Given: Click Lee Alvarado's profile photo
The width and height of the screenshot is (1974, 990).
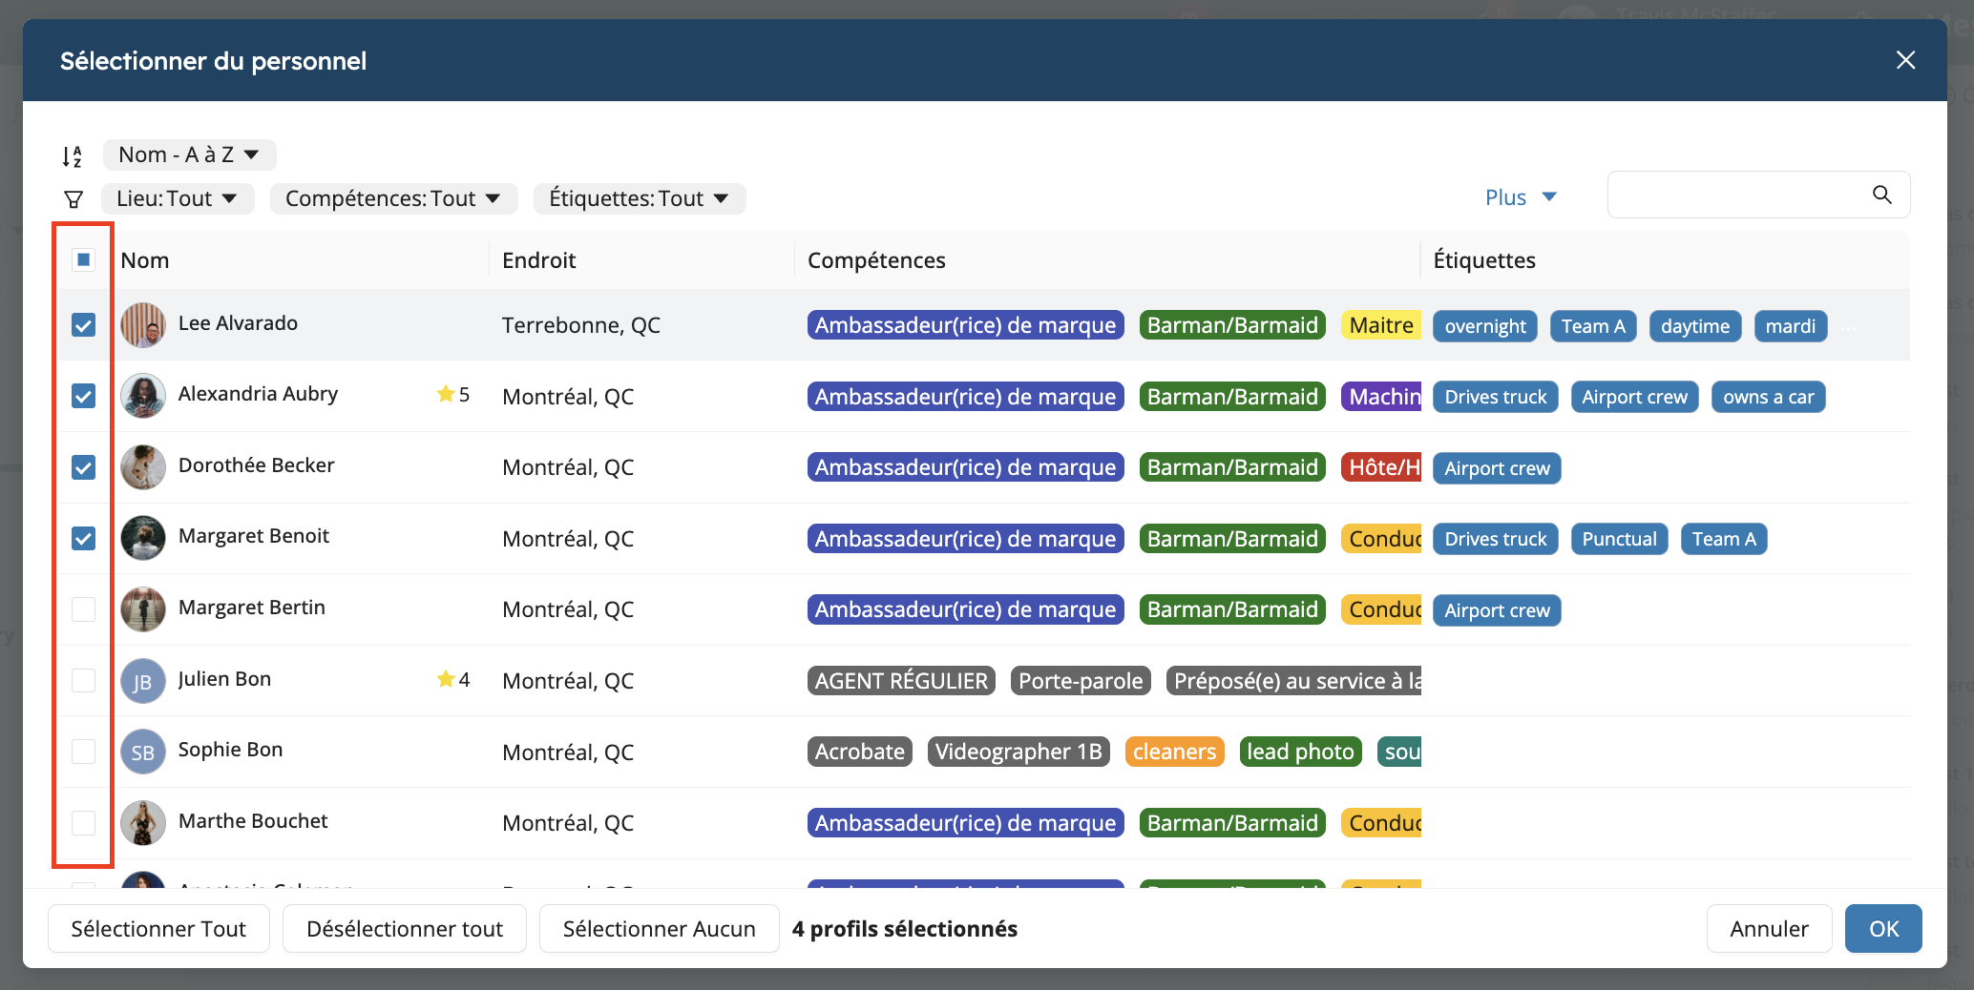Looking at the screenshot, I should point(143,325).
